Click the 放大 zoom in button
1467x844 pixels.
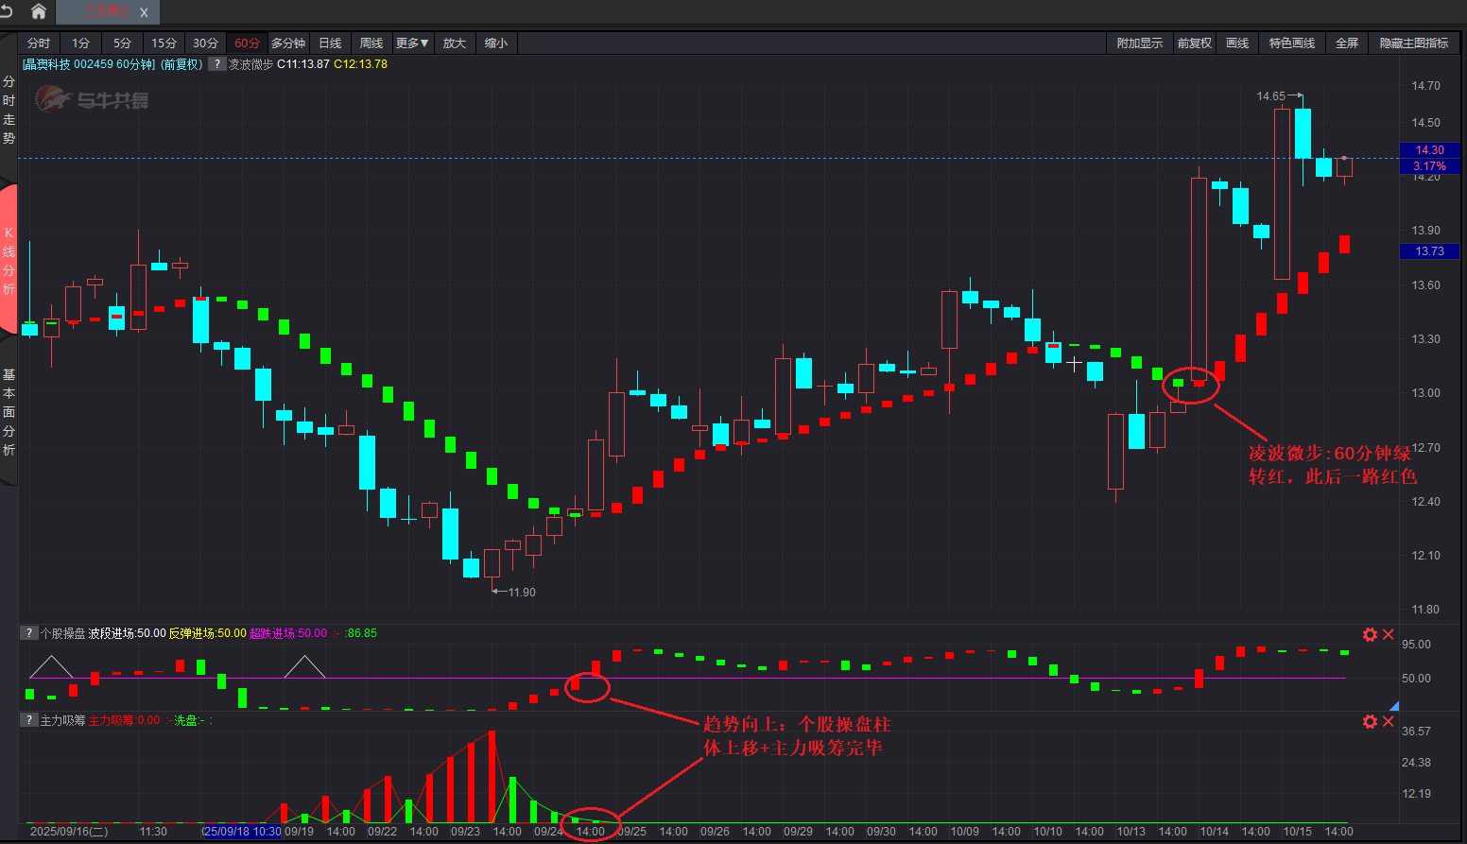(455, 43)
